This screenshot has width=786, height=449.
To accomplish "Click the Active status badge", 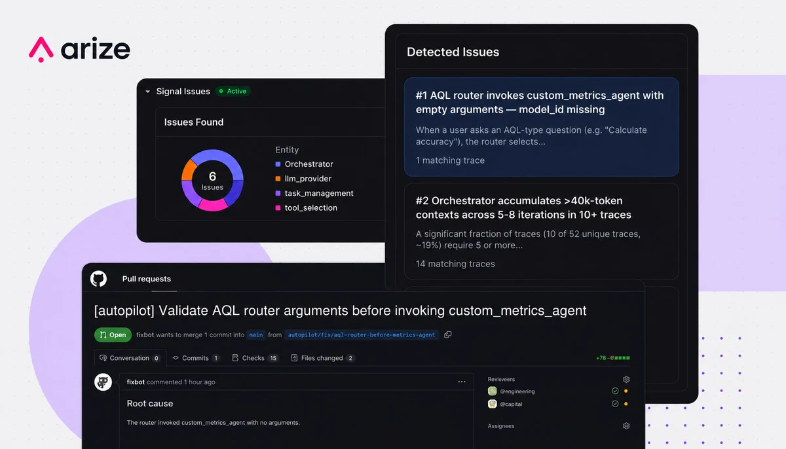I will pos(233,91).
